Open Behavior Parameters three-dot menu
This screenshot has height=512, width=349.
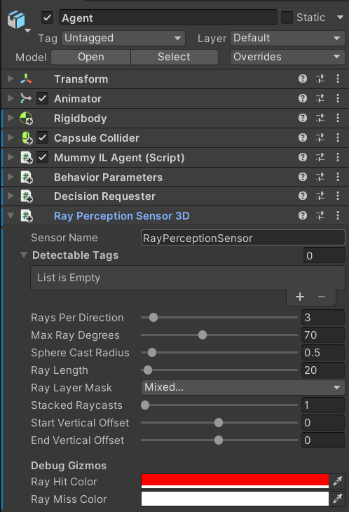pyautogui.click(x=338, y=177)
